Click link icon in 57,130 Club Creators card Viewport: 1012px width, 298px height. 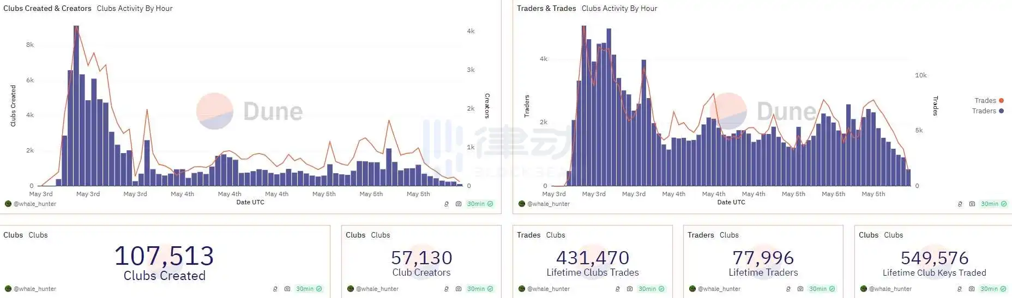(x=447, y=289)
